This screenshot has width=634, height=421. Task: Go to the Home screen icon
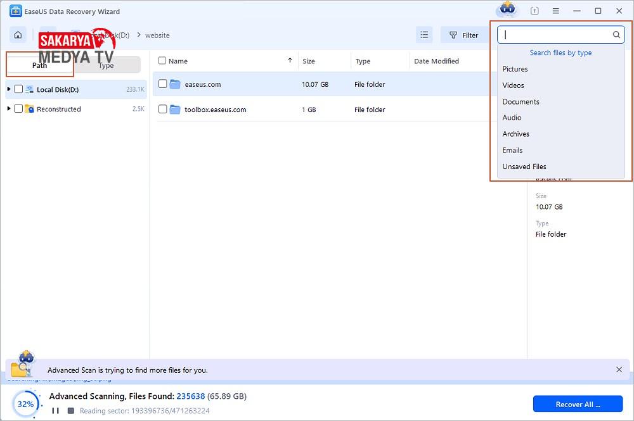[x=18, y=35]
